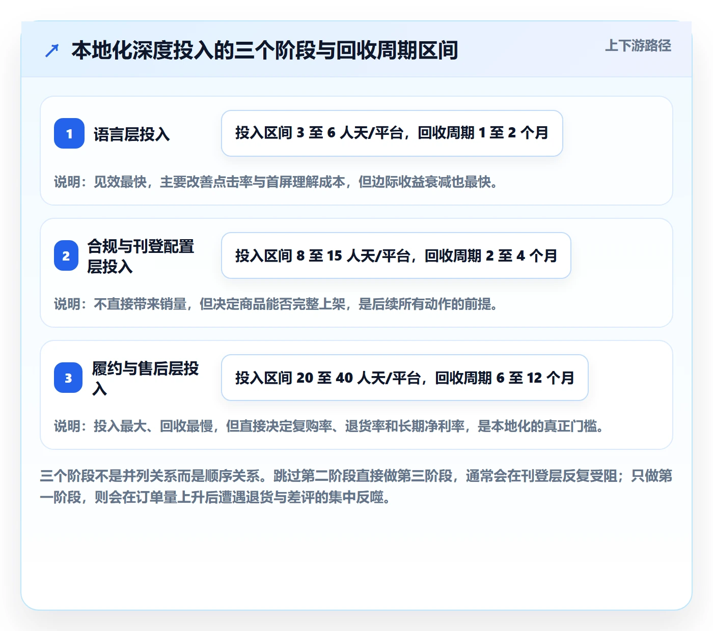Click the 投入区间 20 至 40 人天/平台 box
Viewport: 713px width, 631px height.
[405, 378]
